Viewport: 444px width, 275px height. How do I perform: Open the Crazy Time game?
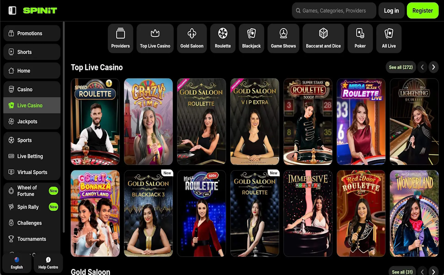click(148, 121)
